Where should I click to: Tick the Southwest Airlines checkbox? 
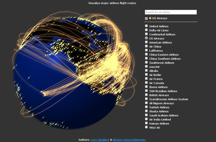146,62
